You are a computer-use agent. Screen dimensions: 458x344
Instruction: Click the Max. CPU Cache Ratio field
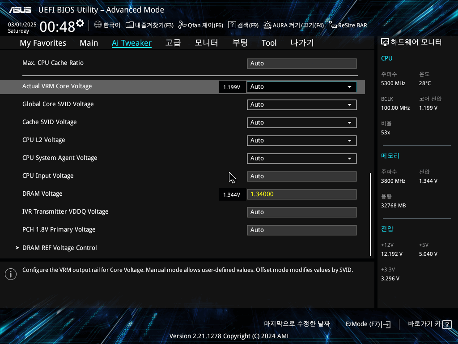click(x=302, y=64)
